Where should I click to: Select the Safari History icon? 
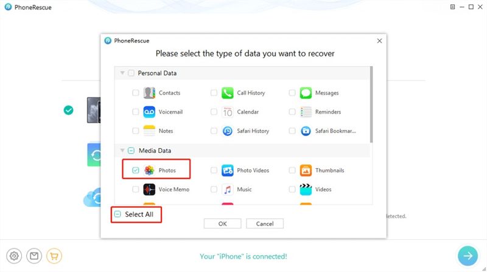(x=227, y=131)
